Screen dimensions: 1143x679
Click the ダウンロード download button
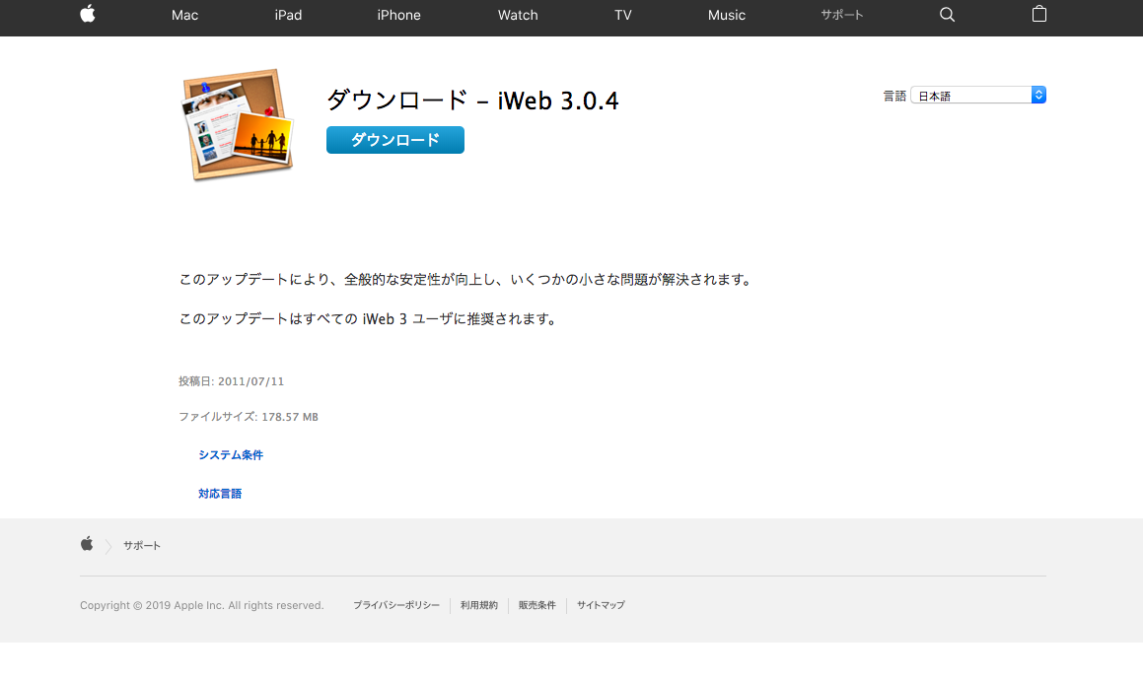click(394, 140)
